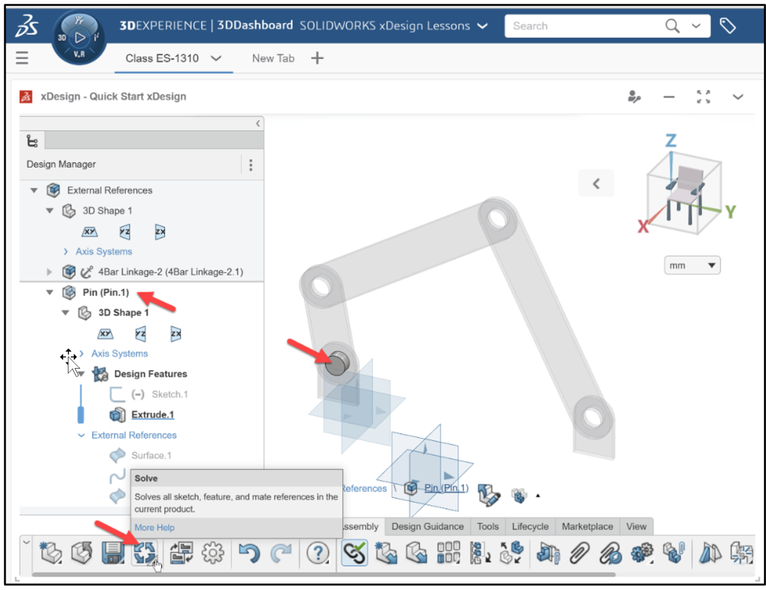
Task: Expand the 4Bar Linkage-2 tree item
Action: 49,272
